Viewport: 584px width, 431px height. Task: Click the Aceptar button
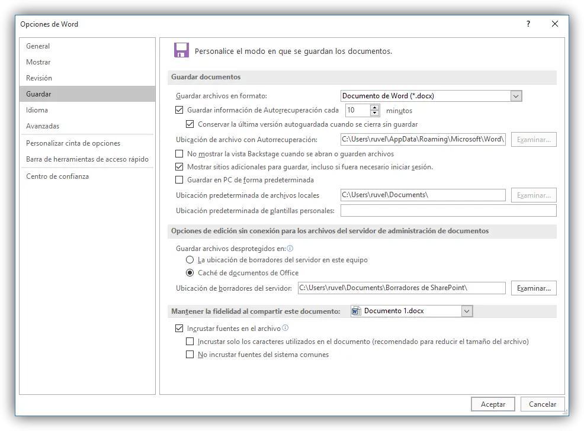[x=493, y=404]
